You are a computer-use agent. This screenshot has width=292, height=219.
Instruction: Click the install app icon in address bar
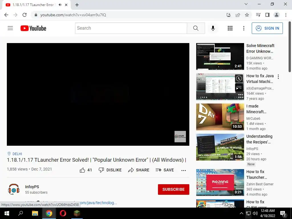[x=228, y=15]
